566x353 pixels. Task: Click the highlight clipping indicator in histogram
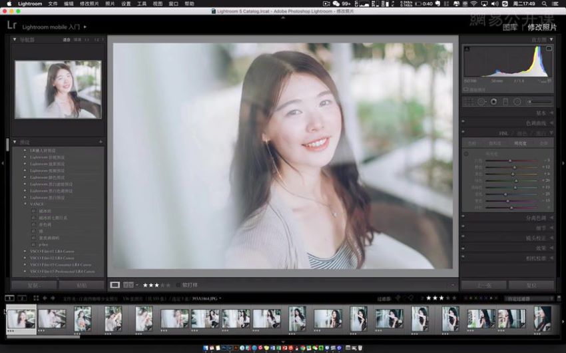click(x=549, y=49)
